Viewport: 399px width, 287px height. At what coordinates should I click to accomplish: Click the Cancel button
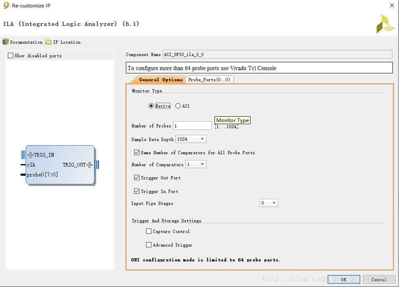(379, 279)
